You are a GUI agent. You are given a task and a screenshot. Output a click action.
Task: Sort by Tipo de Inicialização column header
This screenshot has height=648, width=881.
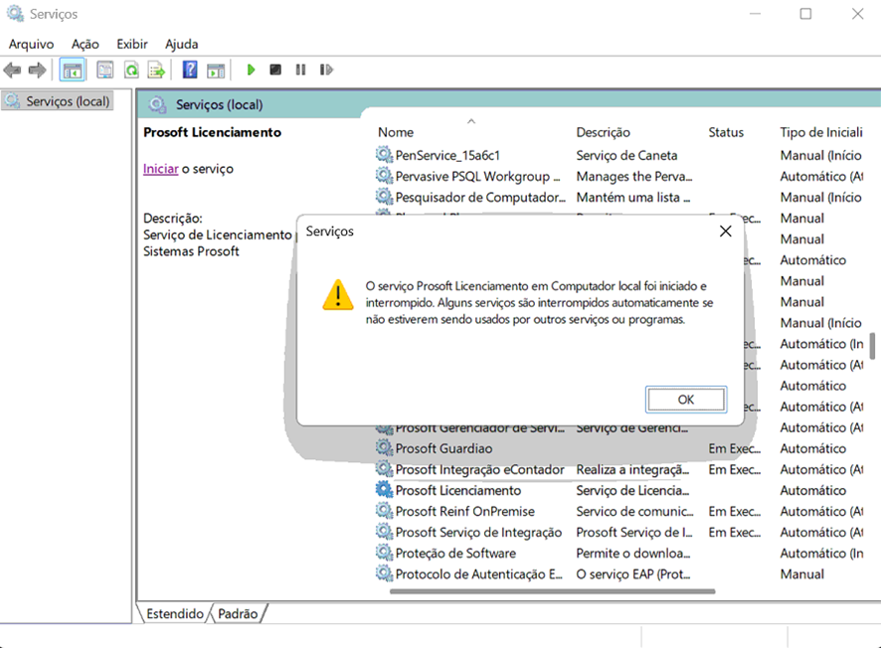click(821, 132)
